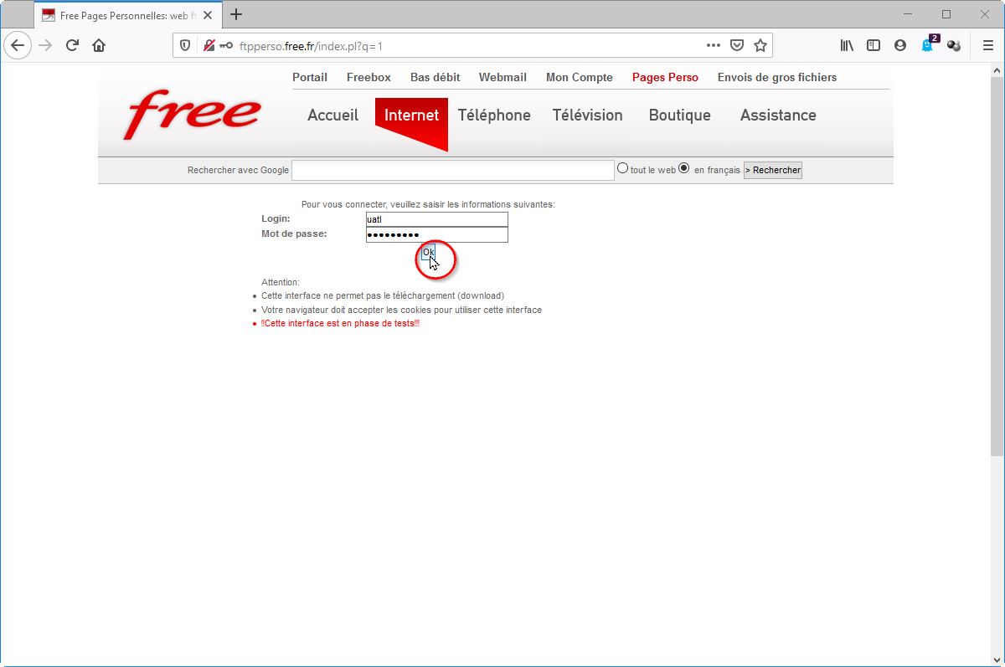Click the saved login key icon
This screenshot has width=1005, height=667.
[226, 46]
